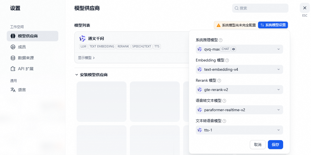The height and width of the screenshot is (155, 311).
Task: Click the database icon beside 数据来源
Action: coord(13,58)
